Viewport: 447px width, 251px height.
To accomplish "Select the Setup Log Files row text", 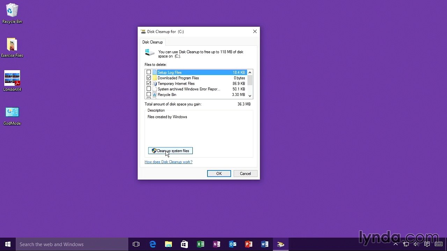I will (x=169, y=73).
